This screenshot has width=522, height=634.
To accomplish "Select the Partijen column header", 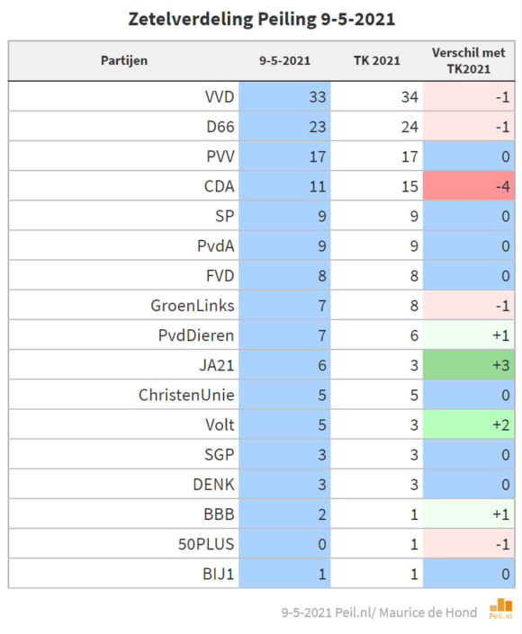I will click(x=124, y=60).
